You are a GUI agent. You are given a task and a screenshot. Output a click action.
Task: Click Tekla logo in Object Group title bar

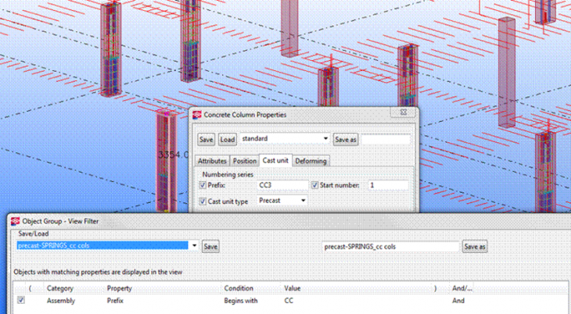[15, 221]
